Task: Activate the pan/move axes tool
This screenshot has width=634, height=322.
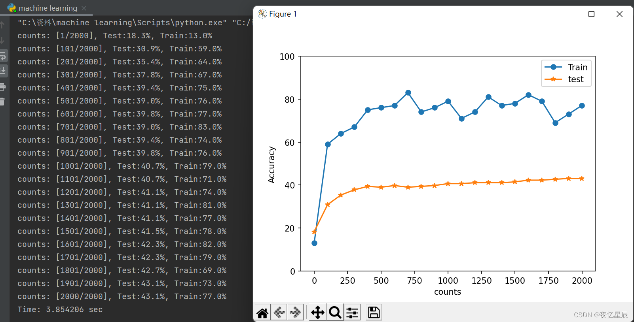Action: 318,313
